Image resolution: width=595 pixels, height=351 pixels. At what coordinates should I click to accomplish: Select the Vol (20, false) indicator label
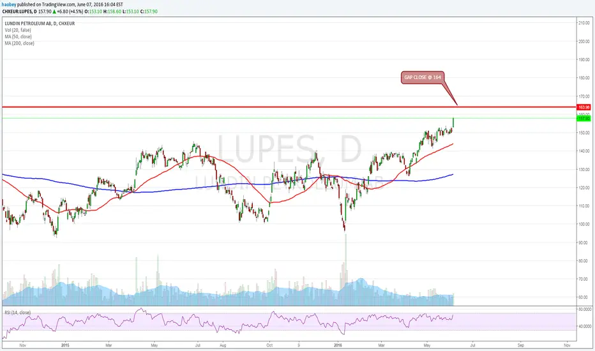tap(18, 30)
